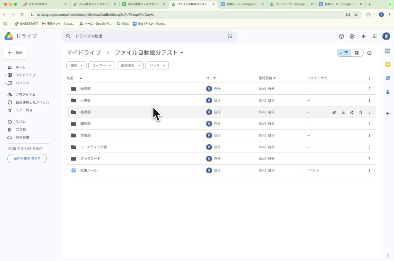394x261 pixels.
Task: Select the アップロード folder name
Action: tap(90, 159)
